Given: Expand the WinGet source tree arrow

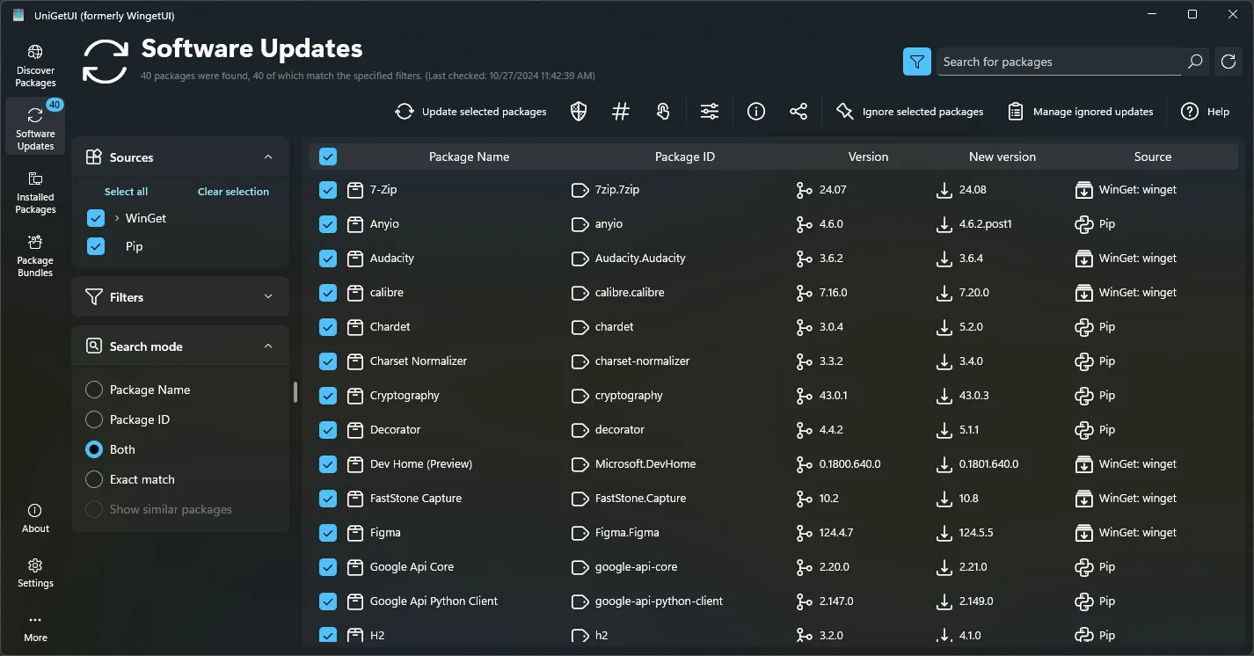Looking at the screenshot, I should click(x=117, y=218).
